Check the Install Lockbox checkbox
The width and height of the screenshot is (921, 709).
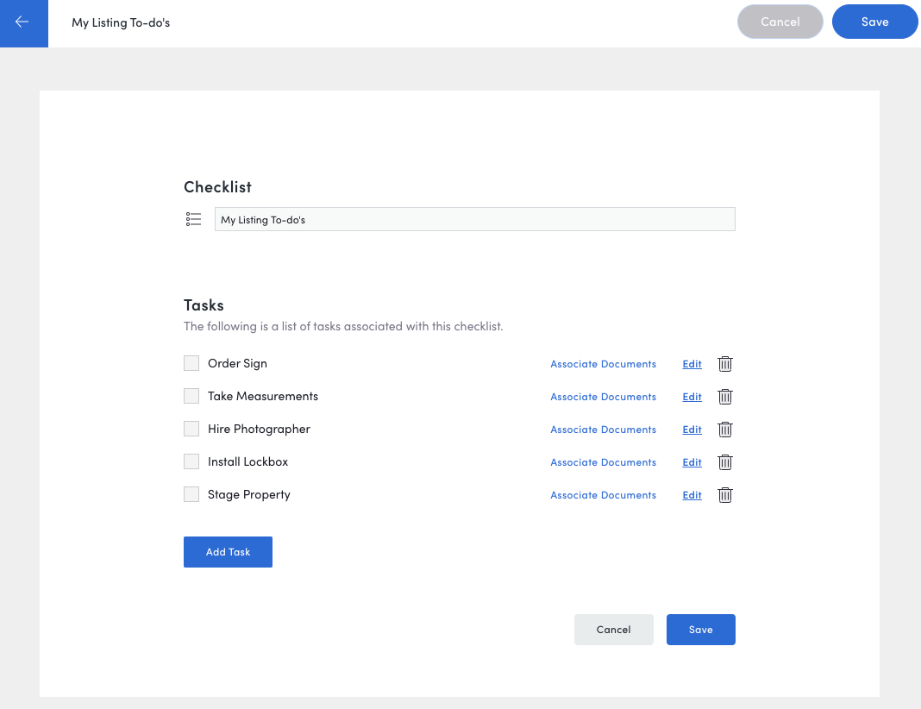[191, 461]
